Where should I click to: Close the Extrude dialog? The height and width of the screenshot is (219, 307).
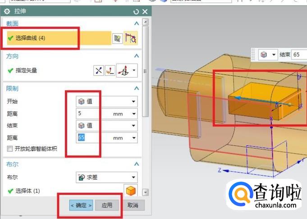click(x=145, y=12)
